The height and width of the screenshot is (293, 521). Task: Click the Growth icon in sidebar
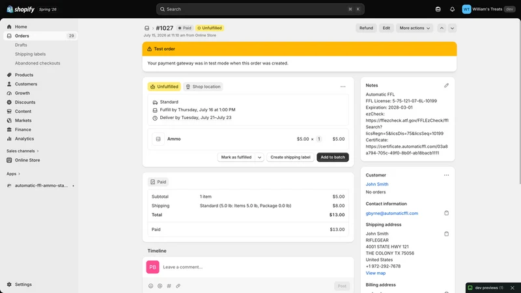9,93
